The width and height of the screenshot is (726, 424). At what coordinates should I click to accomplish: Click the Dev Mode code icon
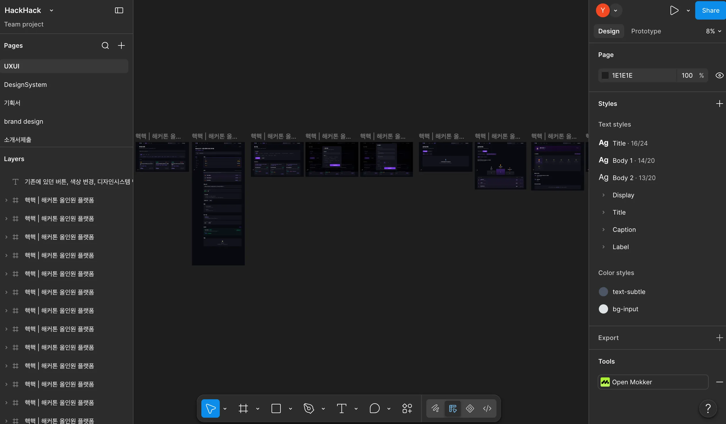coord(487,408)
